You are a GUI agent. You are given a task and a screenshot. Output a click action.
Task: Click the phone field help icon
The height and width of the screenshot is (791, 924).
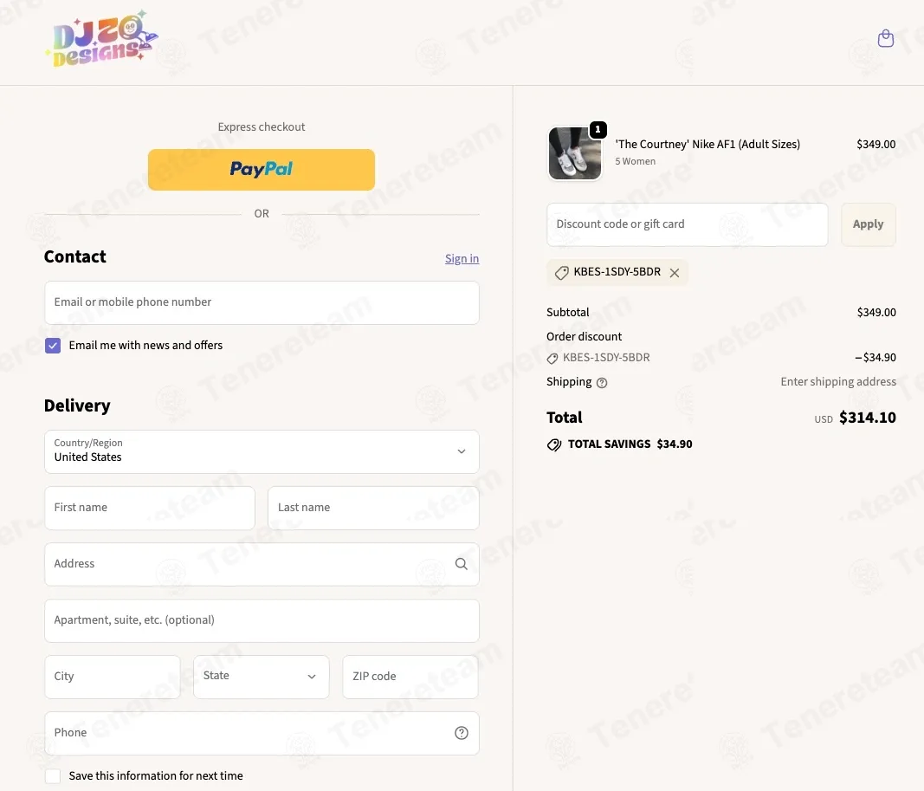click(x=461, y=733)
